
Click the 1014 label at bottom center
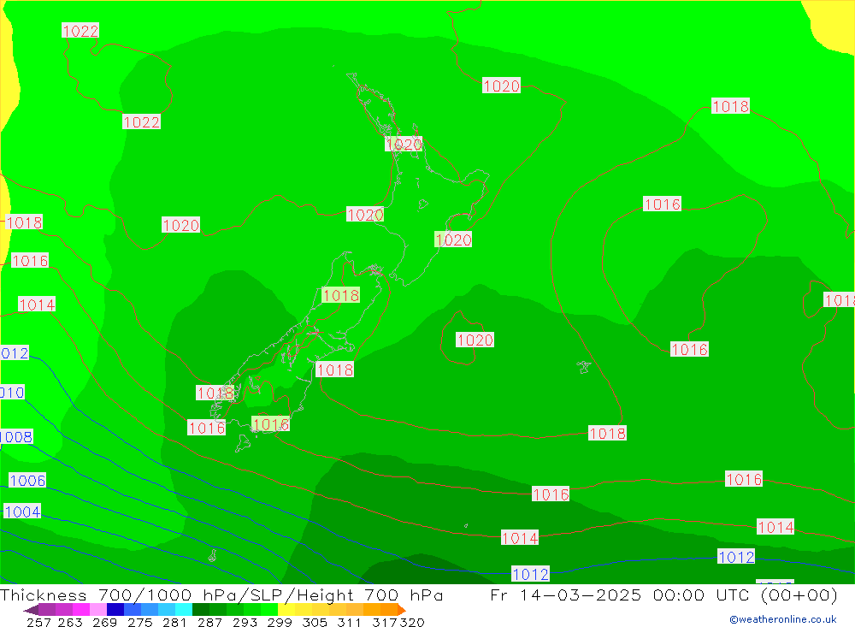(520, 538)
